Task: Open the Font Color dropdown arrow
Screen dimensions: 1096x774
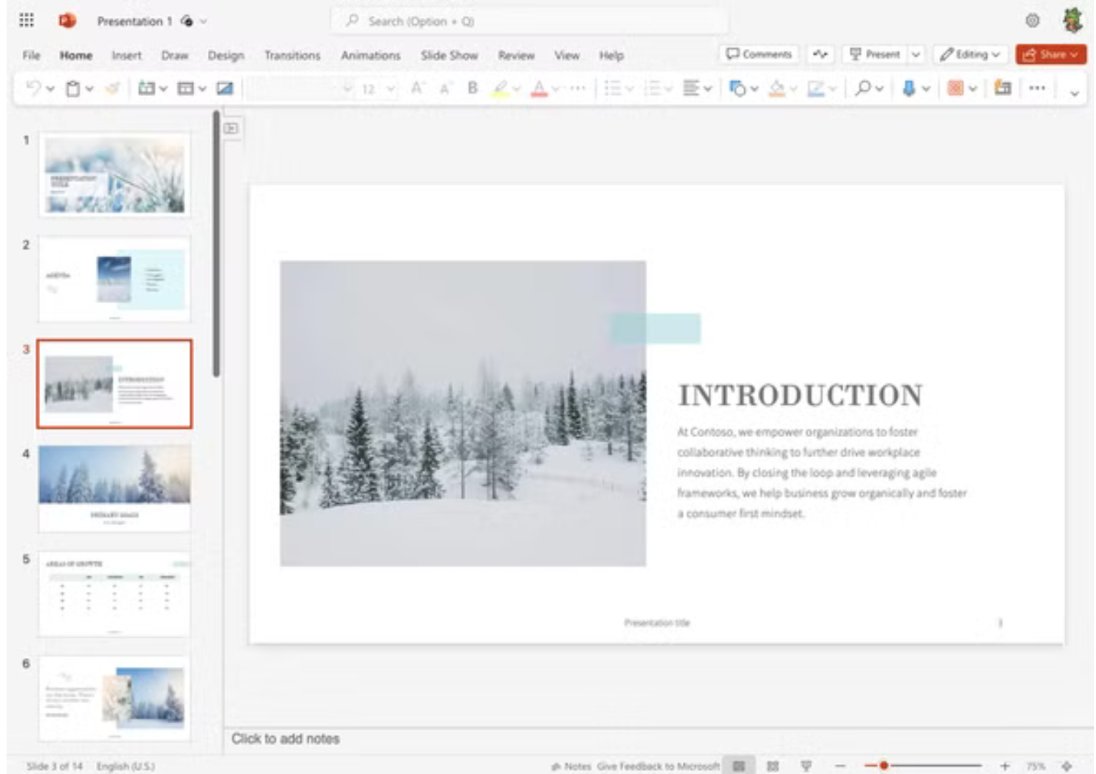Action: pyautogui.click(x=555, y=89)
